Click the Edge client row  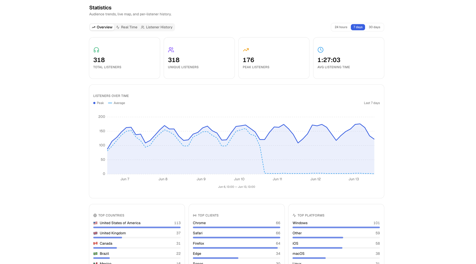pyautogui.click(x=237, y=255)
